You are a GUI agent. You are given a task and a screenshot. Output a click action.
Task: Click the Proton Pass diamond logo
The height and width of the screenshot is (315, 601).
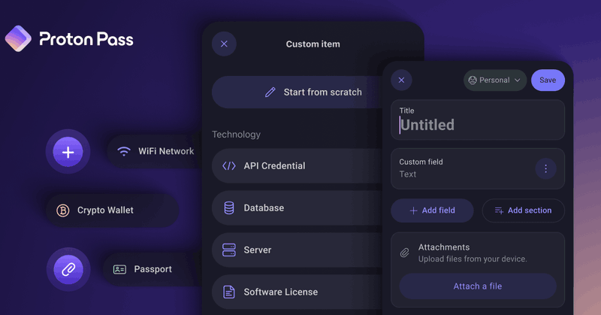click(18, 38)
